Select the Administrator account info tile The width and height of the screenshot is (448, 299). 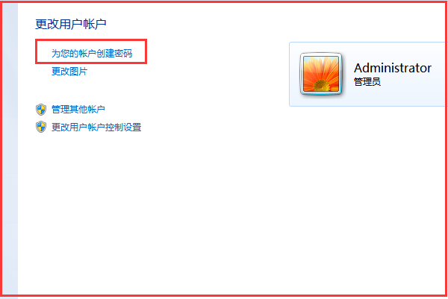click(x=367, y=74)
